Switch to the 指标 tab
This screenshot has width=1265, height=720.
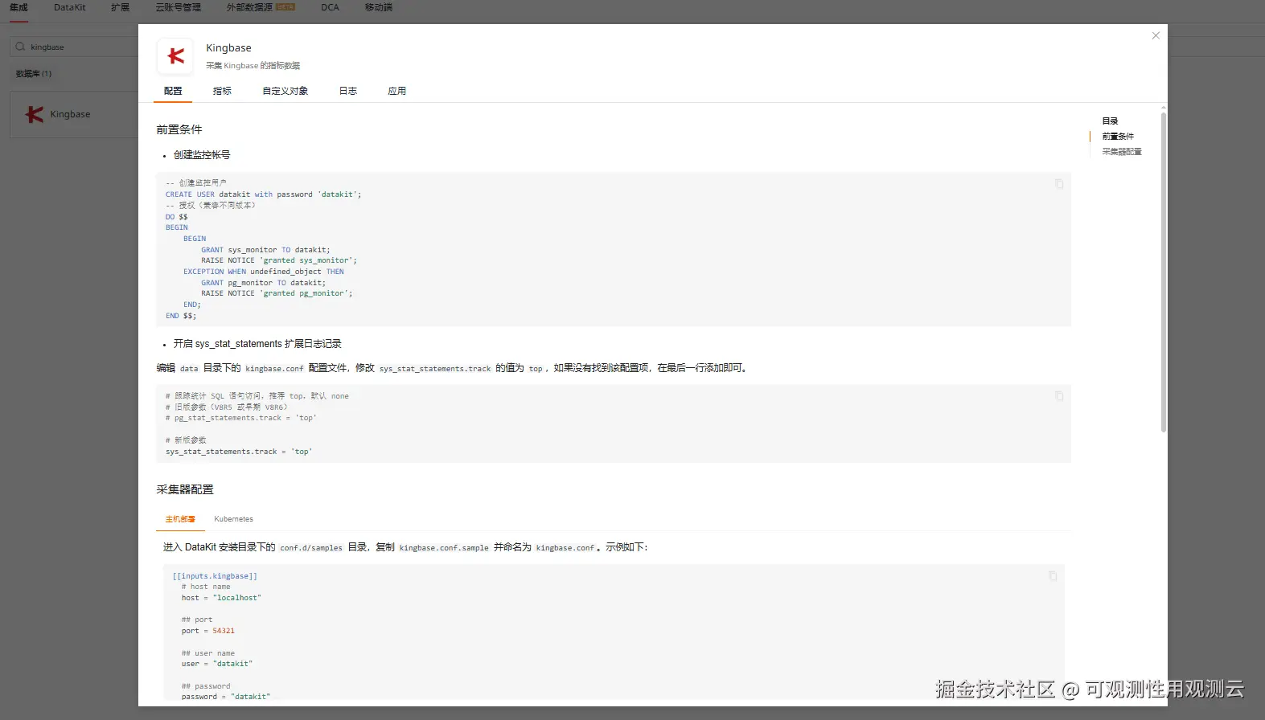[x=222, y=91]
